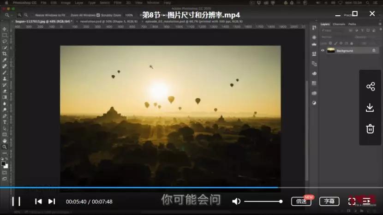Select the Lasso tool
Image resolution: width=383 pixels, height=215 pixels.
coord(5,41)
